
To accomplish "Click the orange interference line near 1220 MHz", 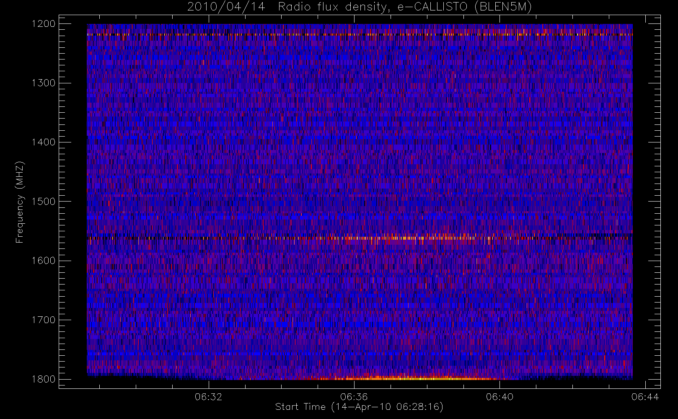I will point(360,34).
